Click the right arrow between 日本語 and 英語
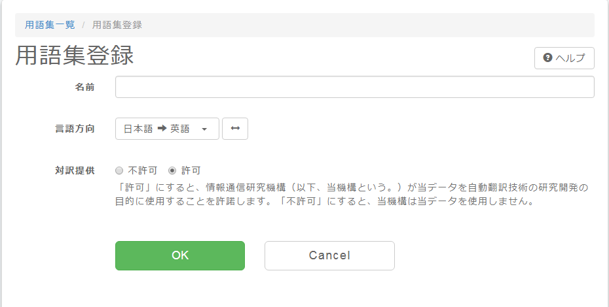The width and height of the screenshot is (609, 307). pyautogui.click(x=162, y=129)
